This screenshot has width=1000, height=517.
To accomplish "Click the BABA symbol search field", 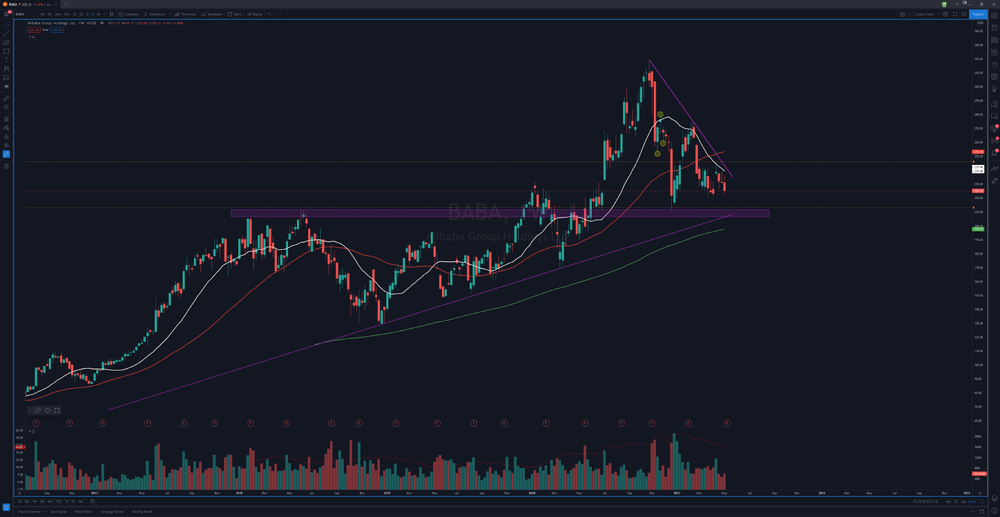I will tap(25, 14).
